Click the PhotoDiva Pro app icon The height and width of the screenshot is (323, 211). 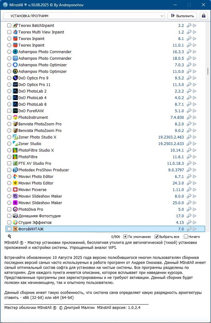point(15,209)
